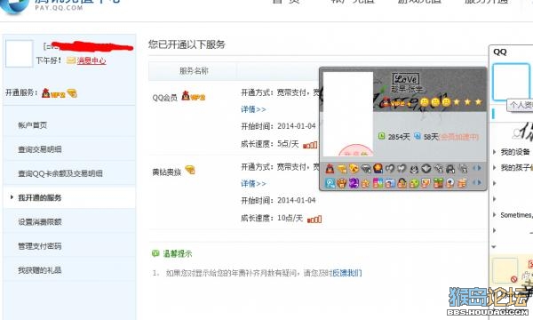Click the green farm icon in popup's second row
This screenshot has width=533, height=320.
coord(438,183)
